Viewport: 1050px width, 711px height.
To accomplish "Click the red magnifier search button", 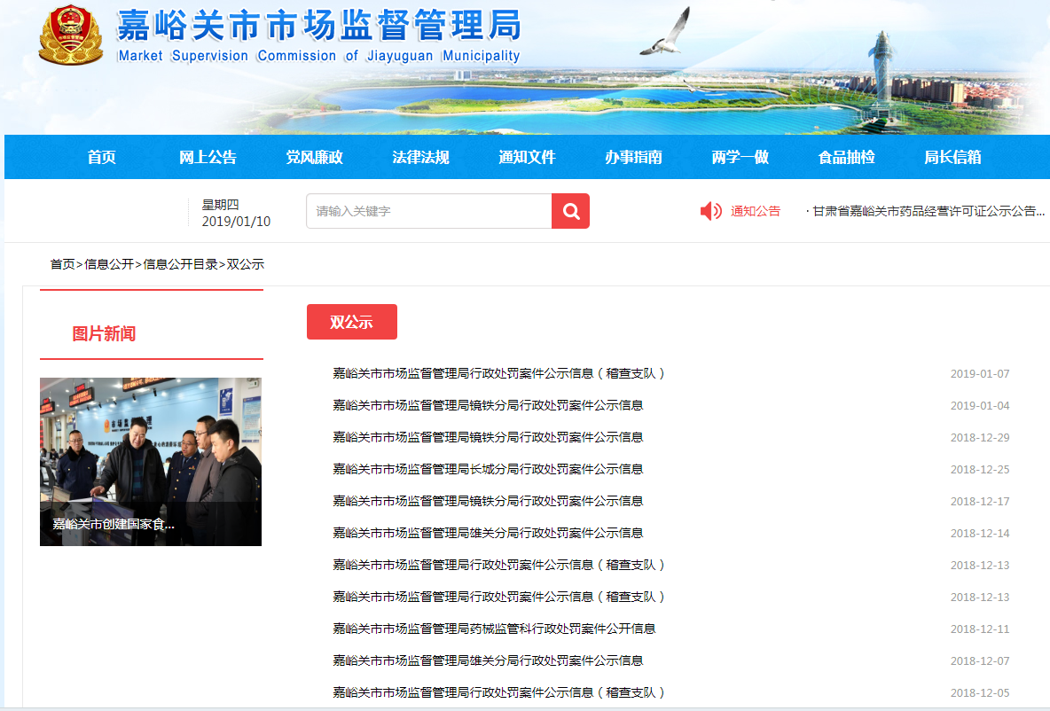I will click(570, 211).
